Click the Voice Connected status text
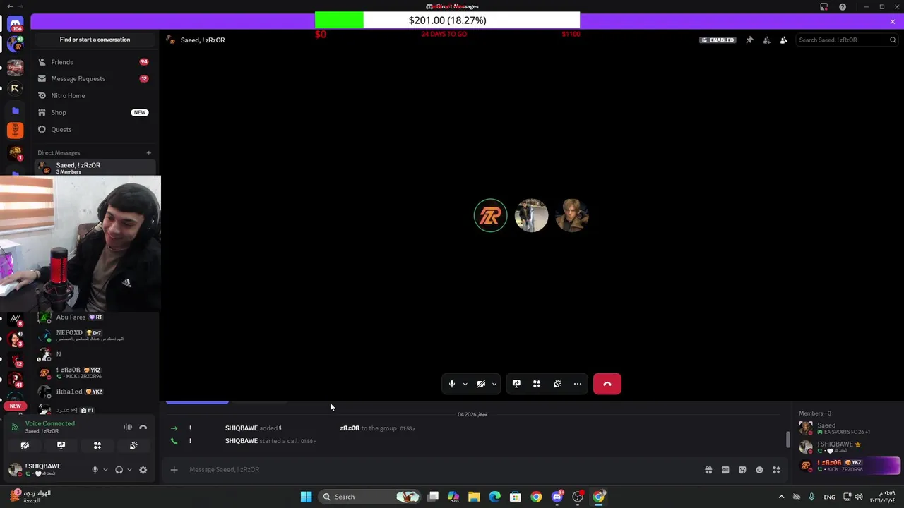This screenshot has height=508, width=904. pyautogui.click(x=49, y=423)
